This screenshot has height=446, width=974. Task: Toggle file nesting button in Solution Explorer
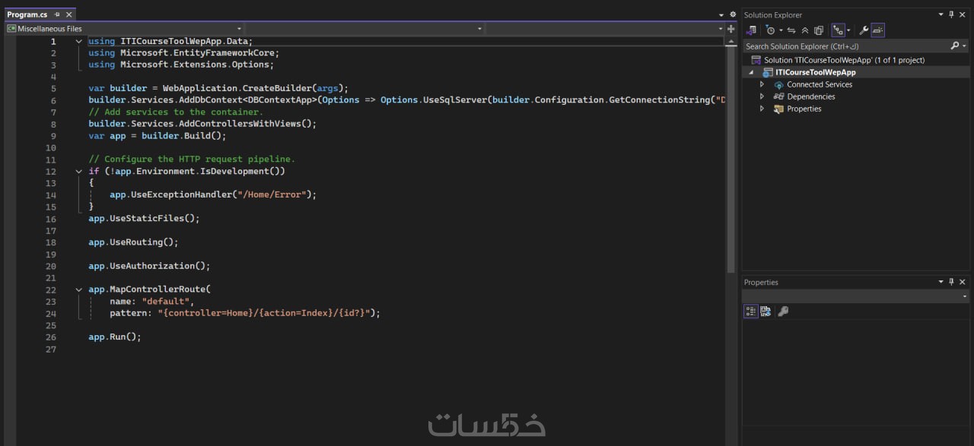coord(838,30)
